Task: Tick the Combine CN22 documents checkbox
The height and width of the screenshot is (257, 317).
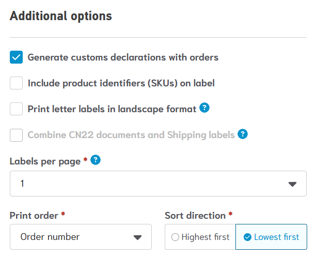Action: (17, 135)
